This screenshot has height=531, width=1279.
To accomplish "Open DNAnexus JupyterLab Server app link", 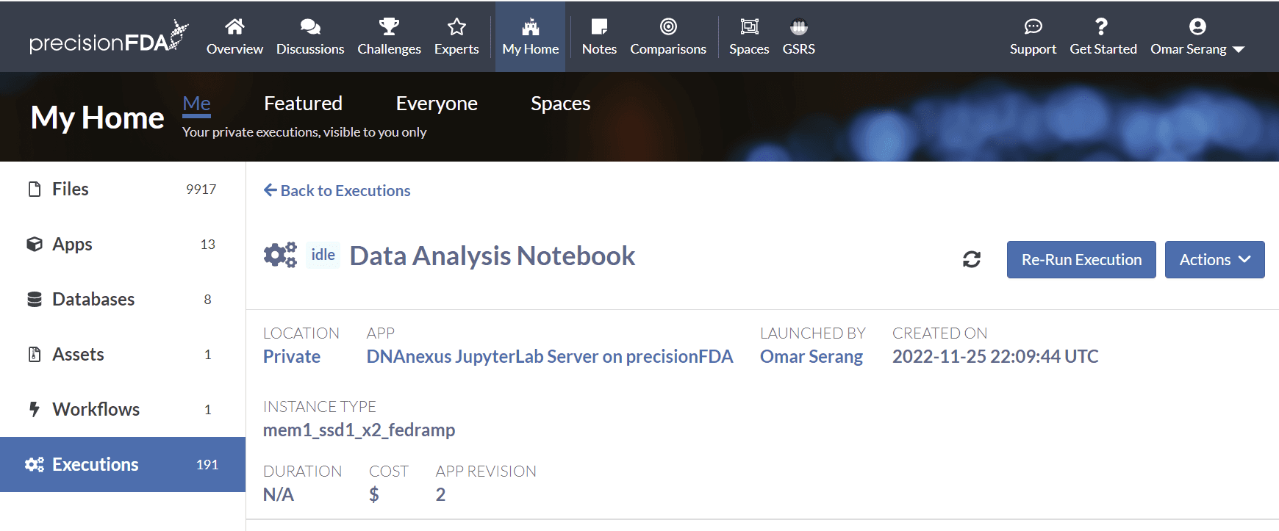I will point(549,357).
